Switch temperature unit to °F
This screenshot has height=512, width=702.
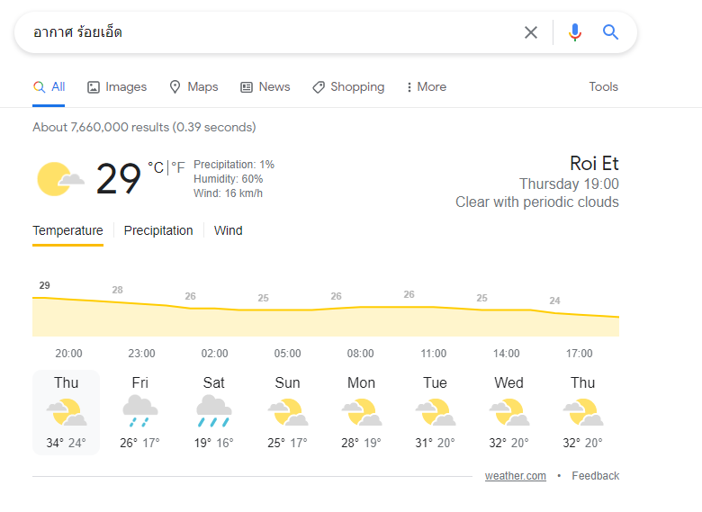(177, 168)
